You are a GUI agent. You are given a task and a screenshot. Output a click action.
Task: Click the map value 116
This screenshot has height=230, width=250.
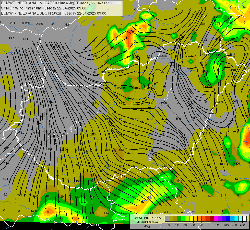click(x=224, y=211)
